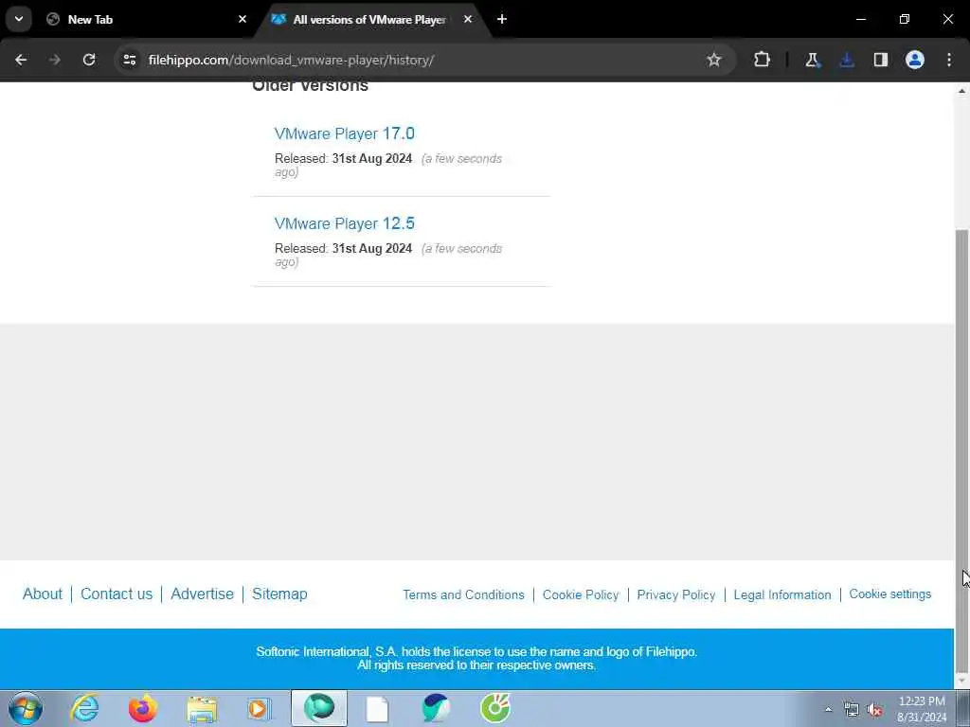
Task: Open Chrome Labs flask icon
Action: pyautogui.click(x=812, y=60)
